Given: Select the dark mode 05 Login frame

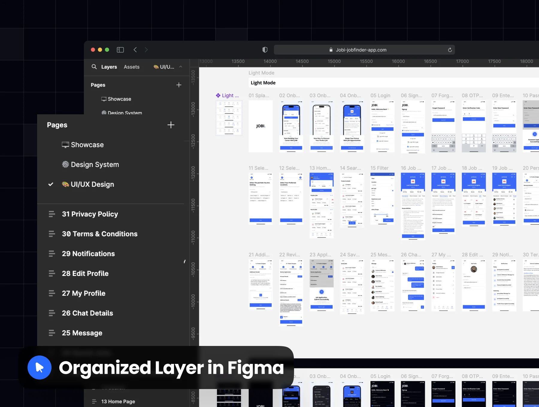Looking at the screenshot, I should point(382,394).
